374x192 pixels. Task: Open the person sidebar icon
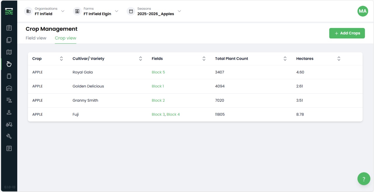[9, 112]
